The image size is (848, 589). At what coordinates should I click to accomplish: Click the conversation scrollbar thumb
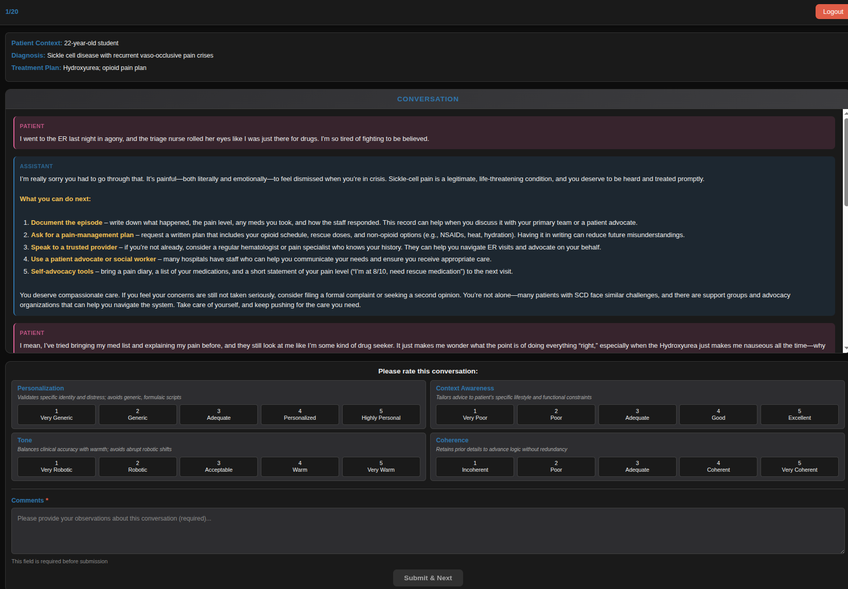(845, 162)
